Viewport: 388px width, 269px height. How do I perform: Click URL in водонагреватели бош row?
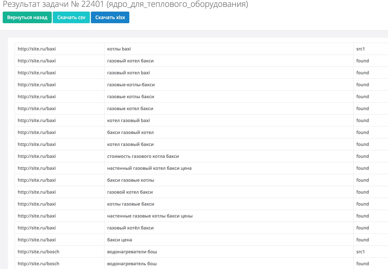pyautogui.click(x=38, y=252)
